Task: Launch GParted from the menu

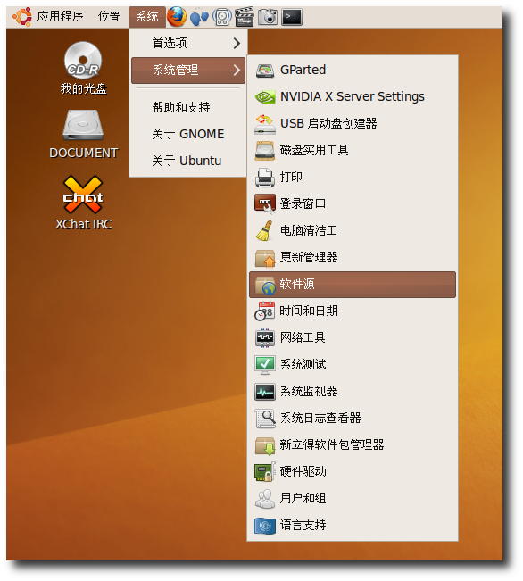Action: [x=353, y=70]
